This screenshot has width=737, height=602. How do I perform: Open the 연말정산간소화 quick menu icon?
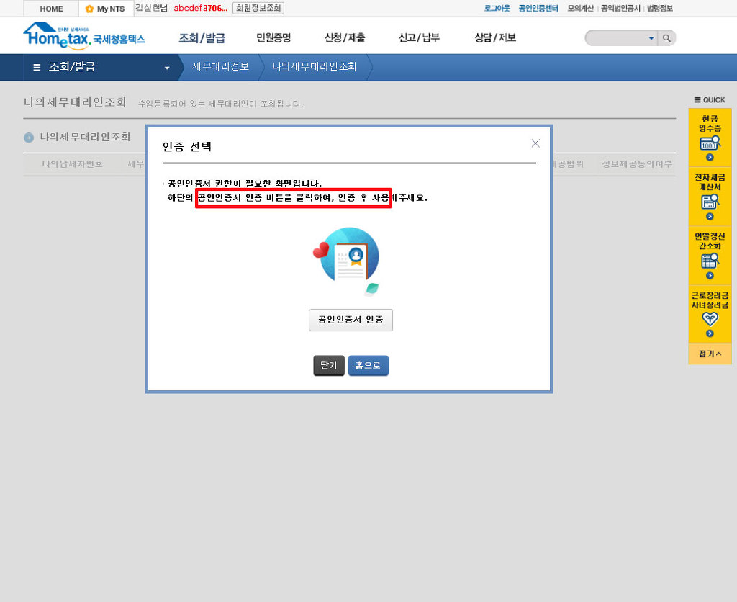(x=710, y=261)
